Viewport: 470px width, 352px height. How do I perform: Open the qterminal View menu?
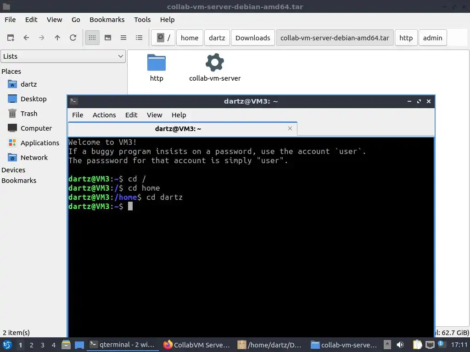click(154, 115)
